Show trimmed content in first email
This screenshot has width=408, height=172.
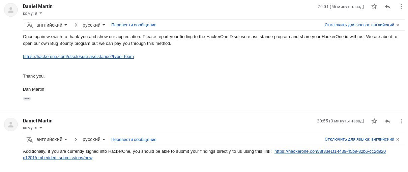coord(27,98)
